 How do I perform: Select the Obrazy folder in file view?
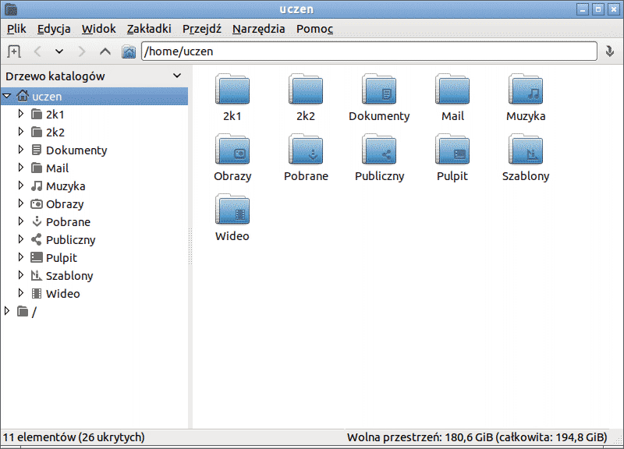click(x=232, y=150)
